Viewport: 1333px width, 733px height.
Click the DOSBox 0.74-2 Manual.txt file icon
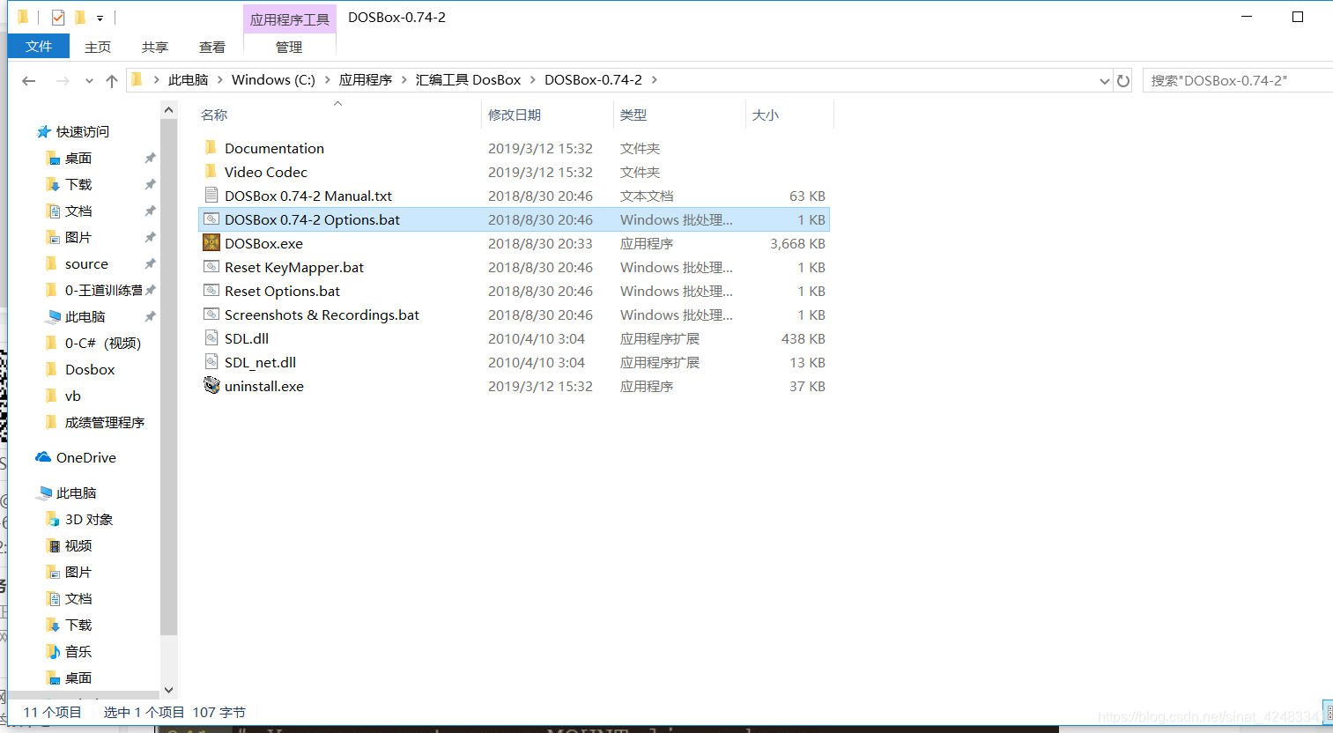coord(211,196)
